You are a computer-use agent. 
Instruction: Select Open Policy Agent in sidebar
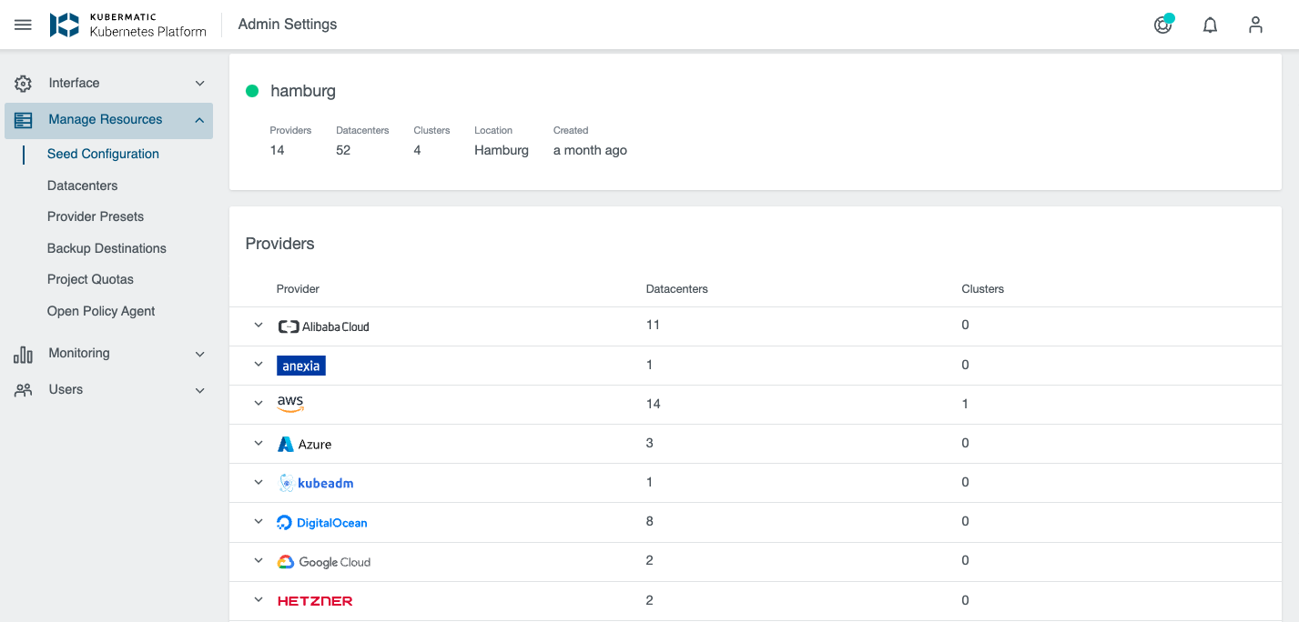coord(101,311)
